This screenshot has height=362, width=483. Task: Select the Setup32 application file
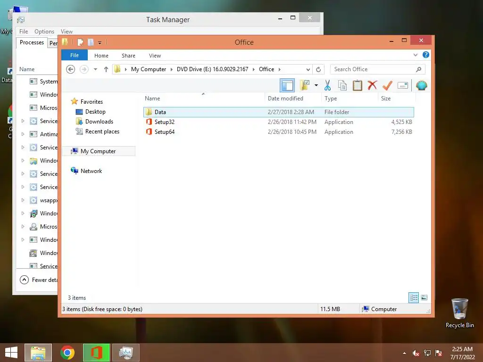[279, 122]
